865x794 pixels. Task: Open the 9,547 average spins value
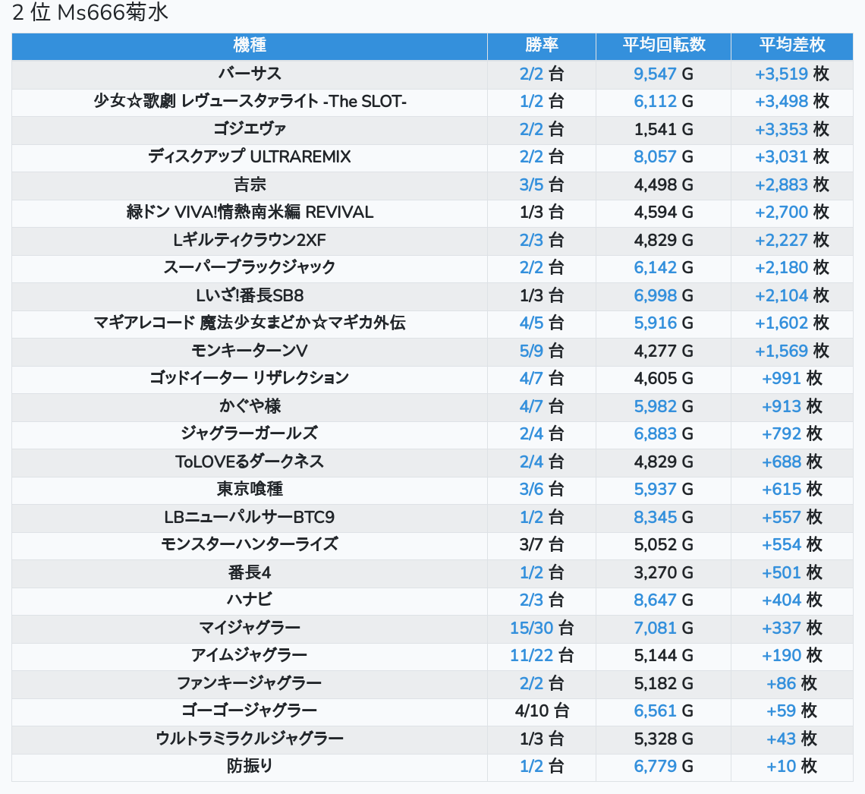tap(655, 74)
